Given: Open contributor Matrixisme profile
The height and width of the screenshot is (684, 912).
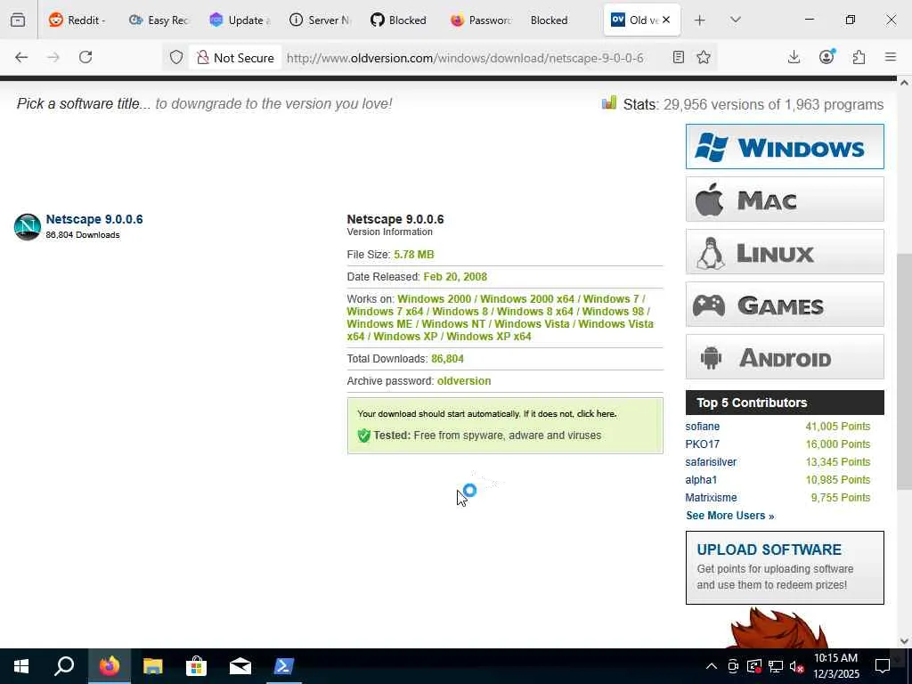Looking at the screenshot, I should tap(711, 498).
